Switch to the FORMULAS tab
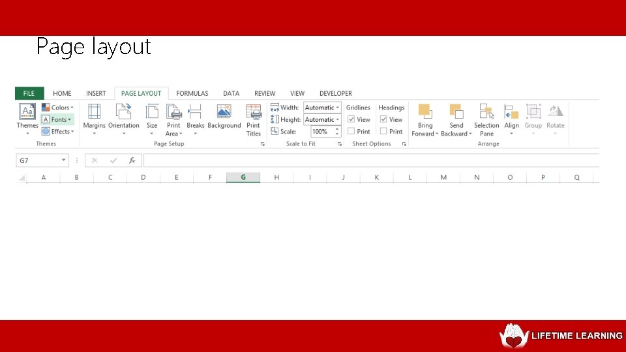This screenshot has width=626, height=352. (192, 93)
